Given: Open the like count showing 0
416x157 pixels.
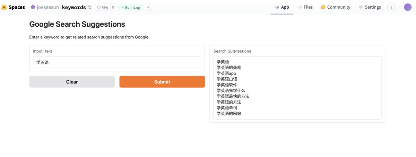Looking at the screenshot, I should (113, 7).
